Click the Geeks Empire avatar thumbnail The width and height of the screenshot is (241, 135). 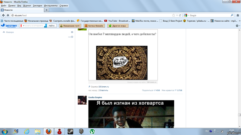(82, 100)
